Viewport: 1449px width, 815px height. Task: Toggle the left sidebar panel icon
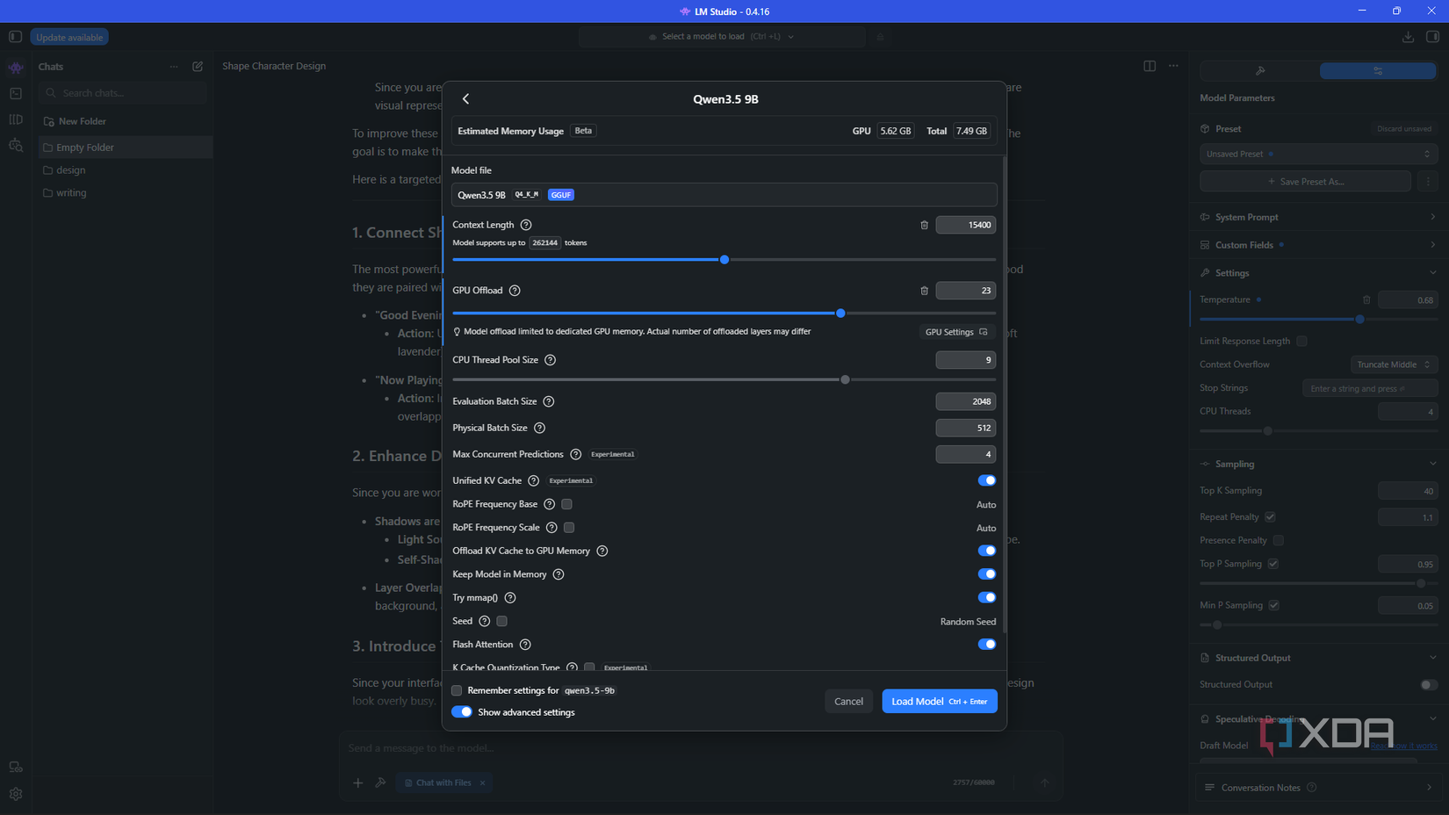point(15,37)
